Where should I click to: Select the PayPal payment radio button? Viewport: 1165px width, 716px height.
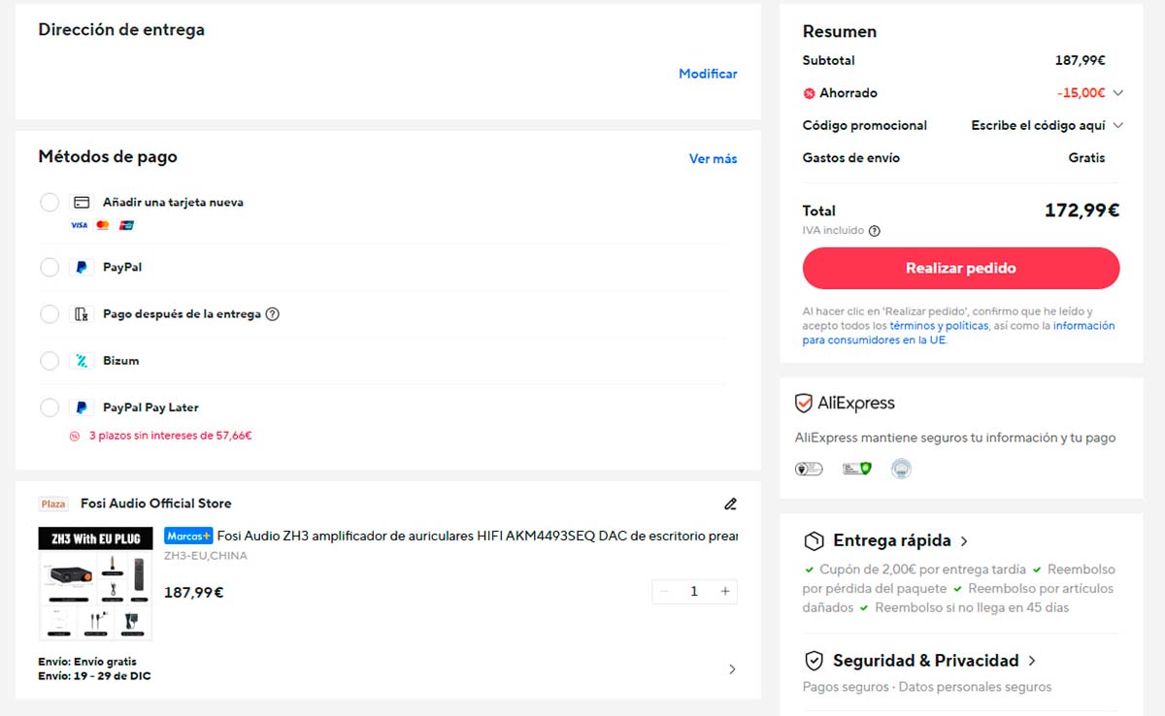(x=50, y=267)
